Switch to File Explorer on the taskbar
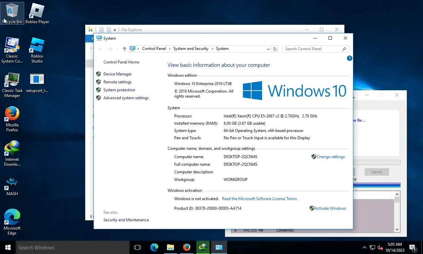423x254 pixels. (170, 247)
